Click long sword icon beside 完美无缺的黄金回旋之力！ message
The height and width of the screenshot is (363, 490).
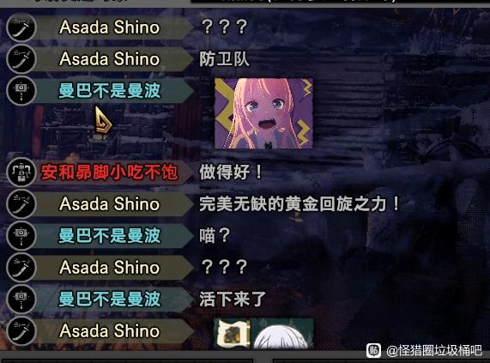21,203
